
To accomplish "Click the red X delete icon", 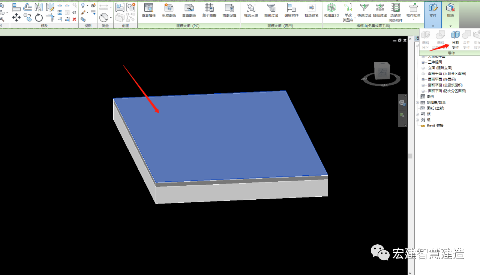I will (x=74, y=19).
